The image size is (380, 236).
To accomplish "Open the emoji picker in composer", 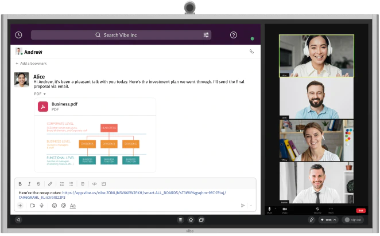I will tap(55, 205).
